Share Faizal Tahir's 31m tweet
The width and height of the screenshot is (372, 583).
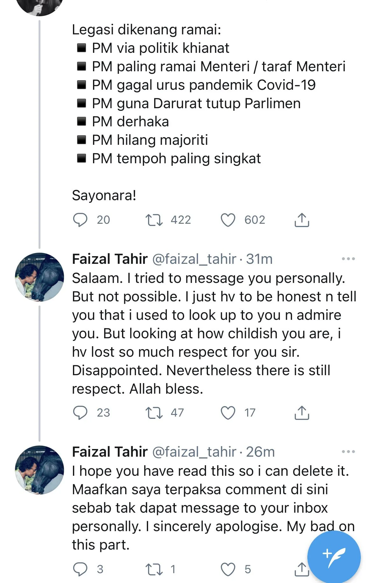302,413
